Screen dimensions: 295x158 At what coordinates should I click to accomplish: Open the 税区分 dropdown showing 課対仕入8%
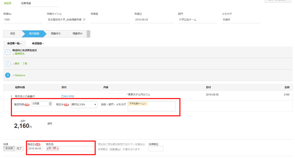[84, 104]
